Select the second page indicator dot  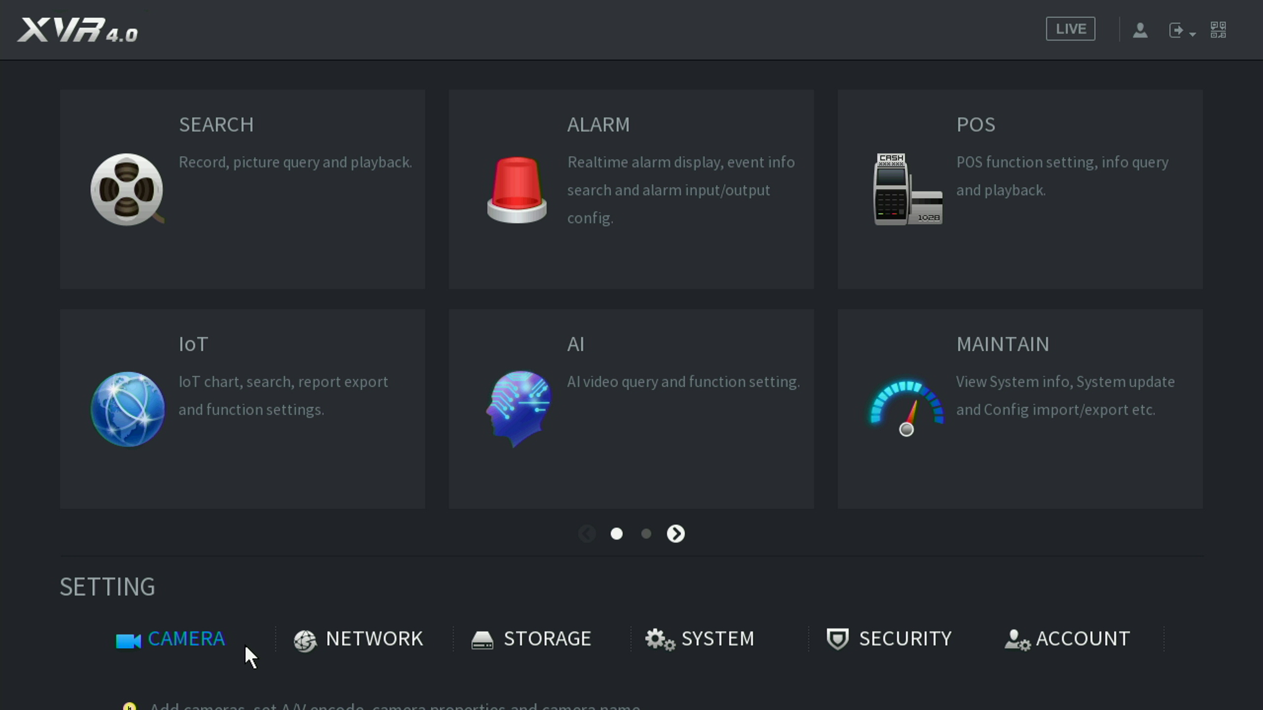pos(646,533)
